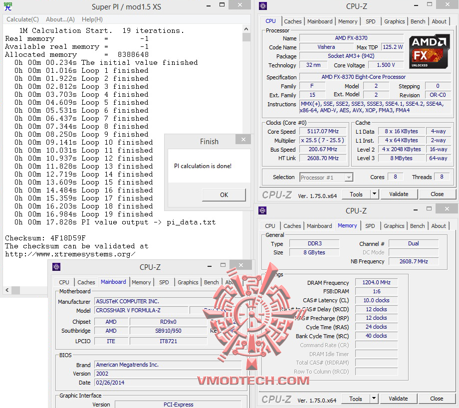459x408 pixels.
Task: Click BIOS version value 2002
Action: (168, 374)
